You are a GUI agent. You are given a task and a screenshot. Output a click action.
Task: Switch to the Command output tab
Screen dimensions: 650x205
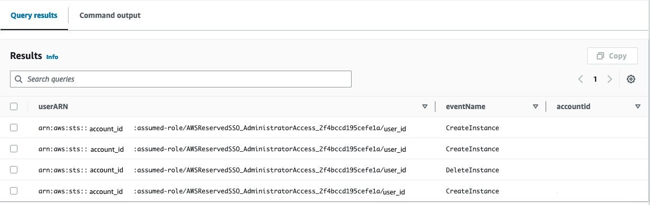[x=110, y=15]
